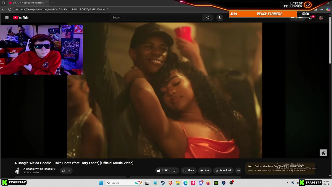This screenshot has width=332, height=187.
Task: Open the NVIDIA app from the taskbar
Action: (x=216, y=183)
